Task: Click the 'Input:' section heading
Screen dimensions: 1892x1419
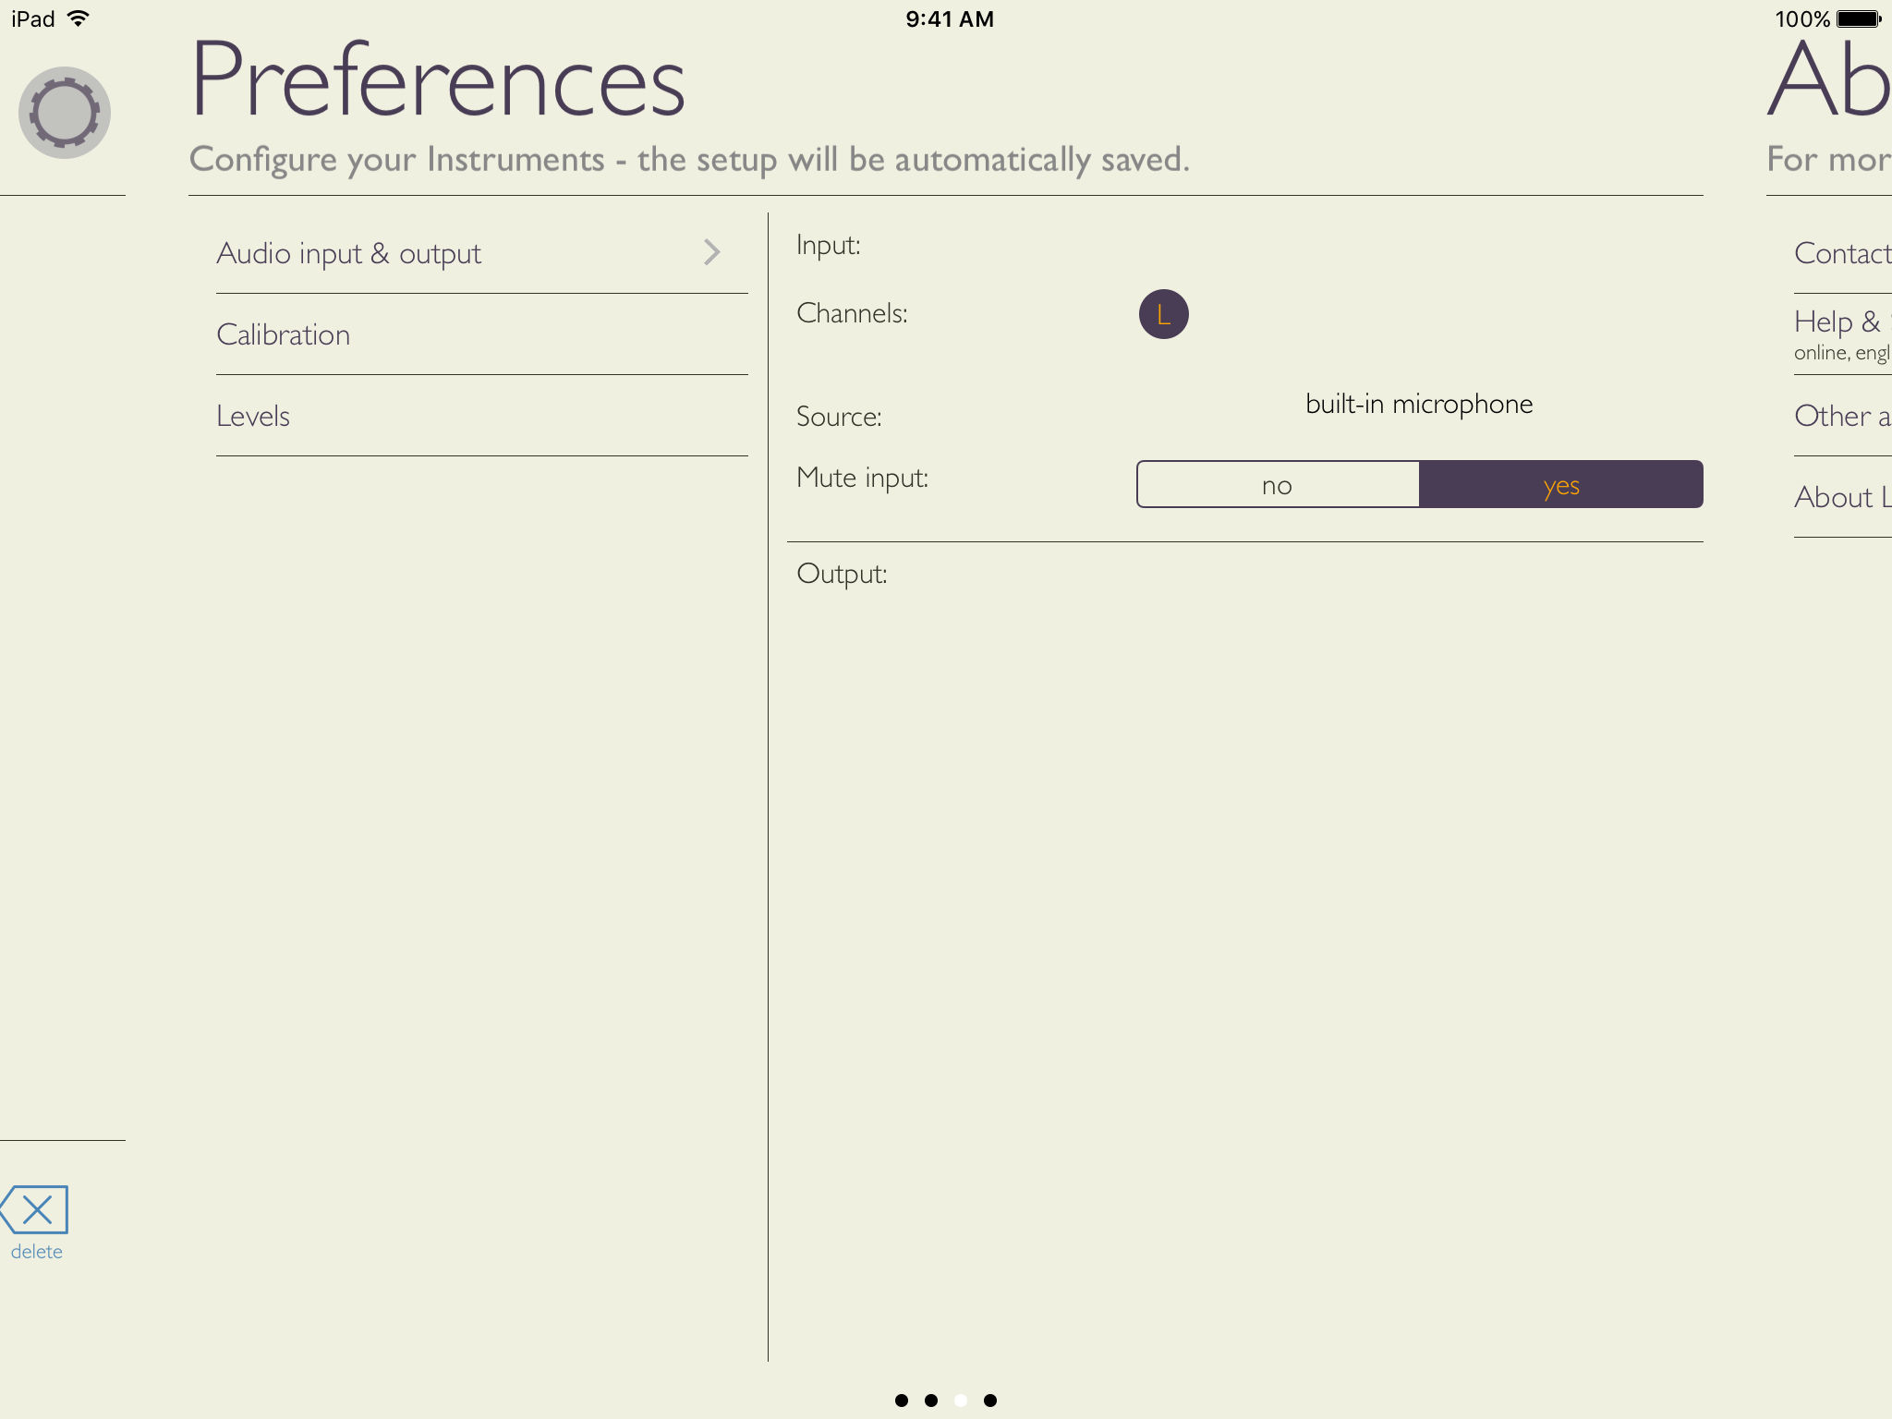Action: [x=829, y=245]
